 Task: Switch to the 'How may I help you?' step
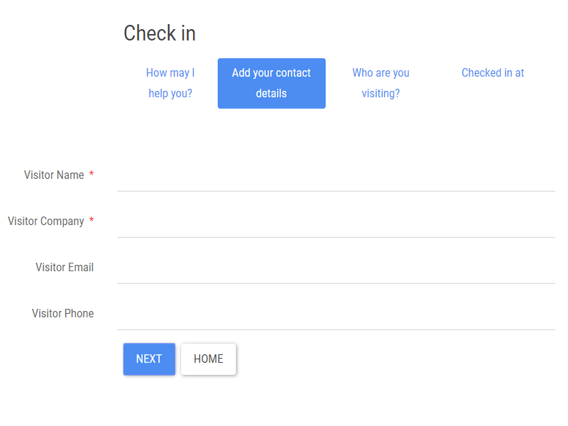pos(170,82)
